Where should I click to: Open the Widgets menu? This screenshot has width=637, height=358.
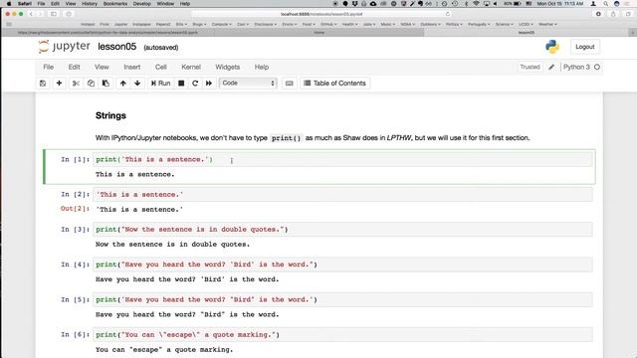tap(228, 67)
